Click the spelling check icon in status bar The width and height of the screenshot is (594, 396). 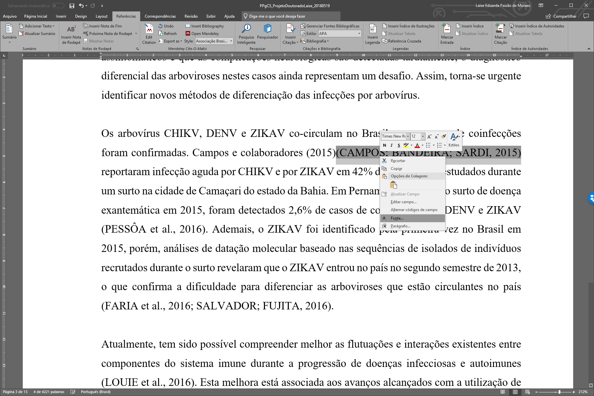pyautogui.click(x=73, y=392)
